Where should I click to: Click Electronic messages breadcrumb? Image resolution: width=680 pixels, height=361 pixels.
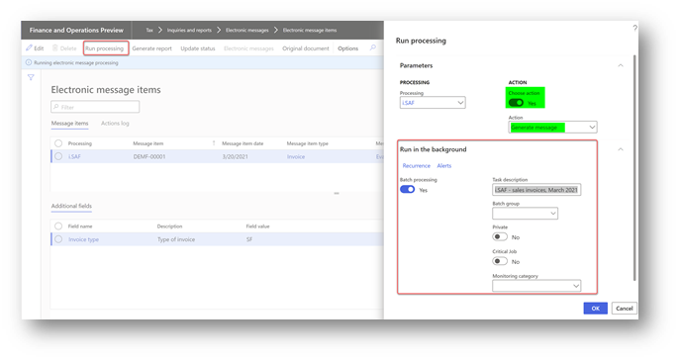click(246, 31)
